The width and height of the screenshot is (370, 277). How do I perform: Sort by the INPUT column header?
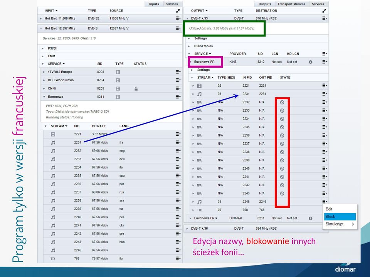pos(51,11)
